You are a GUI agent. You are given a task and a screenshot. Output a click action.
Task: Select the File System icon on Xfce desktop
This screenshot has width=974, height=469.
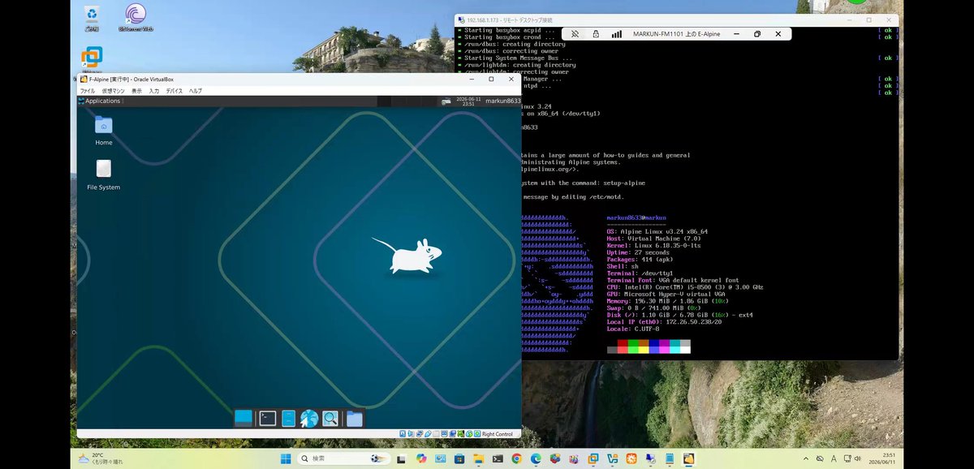[104, 175]
